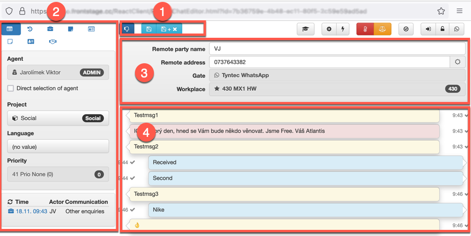Click the save floppy disk button

pos(149,29)
